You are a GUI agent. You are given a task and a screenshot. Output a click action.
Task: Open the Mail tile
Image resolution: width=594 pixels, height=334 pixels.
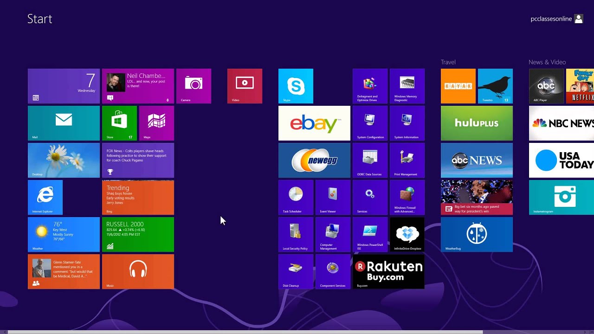pos(64,123)
